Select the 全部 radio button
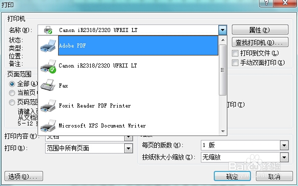 [12, 83]
